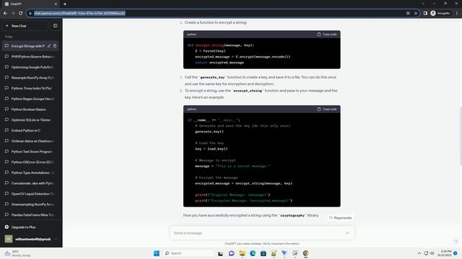Open Google Chrome from taskbar

305,253
